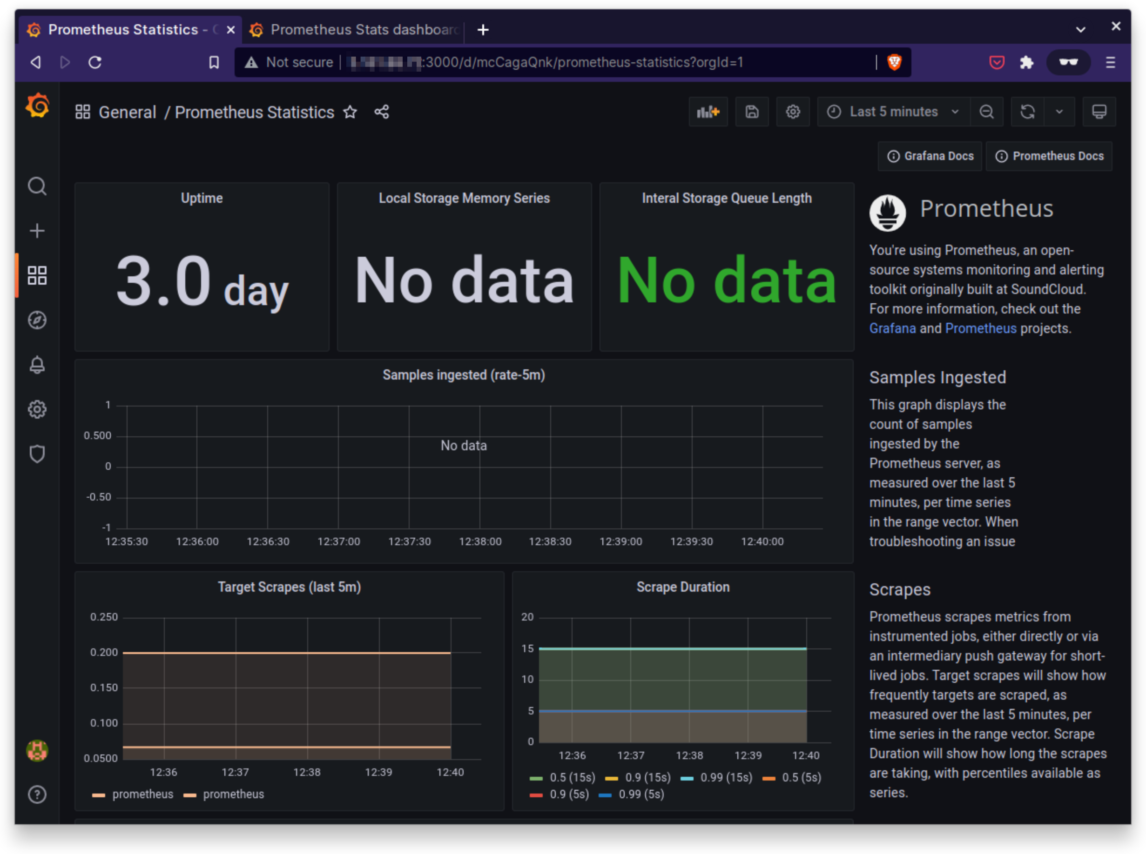Open the Explore compass icon
This screenshot has width=1146, height=854.
point(37,320)
